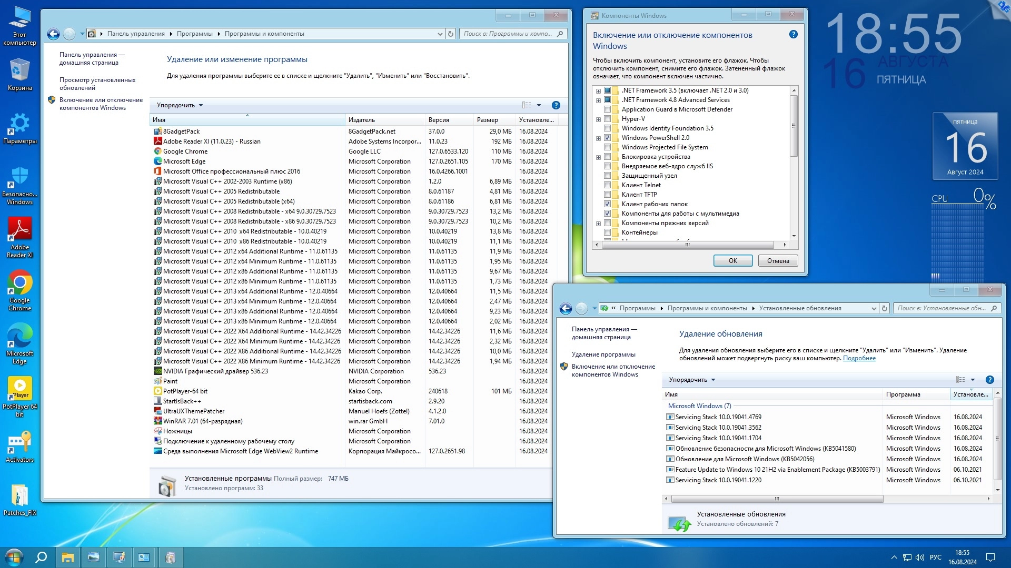The image size is (1011, 568).
Task: Click the refresh button beside programs address bar
Action: 451,34
